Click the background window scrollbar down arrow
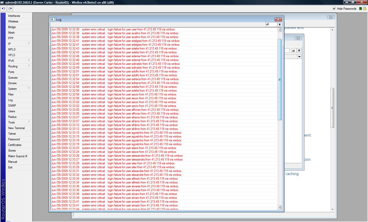This screenshot has width=368, height=222. [332, 209]
